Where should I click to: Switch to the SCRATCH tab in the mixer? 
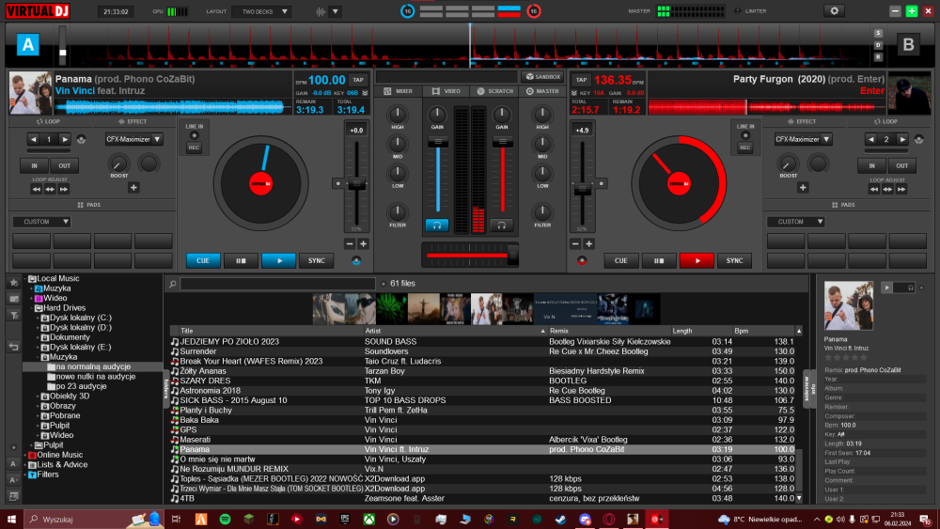tap(495, 91)
